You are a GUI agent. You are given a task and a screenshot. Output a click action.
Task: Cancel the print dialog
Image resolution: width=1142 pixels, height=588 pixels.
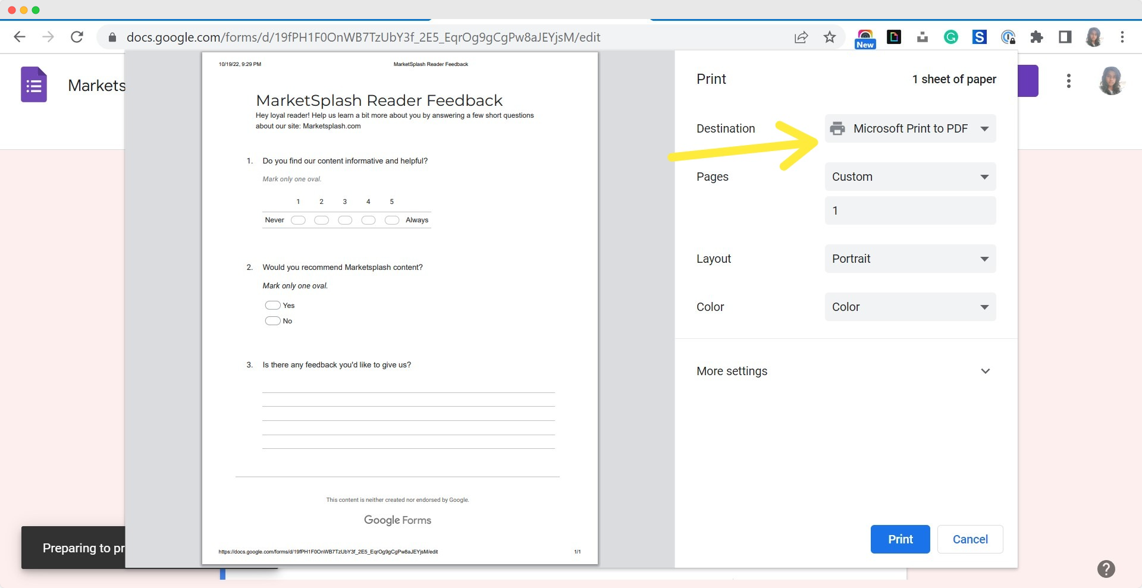tap(970, 539)
